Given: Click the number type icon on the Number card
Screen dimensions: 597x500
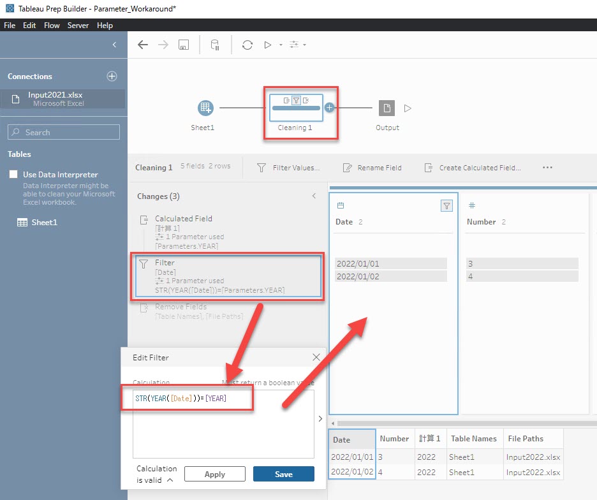Looking at the screenshot, I should [472, 205].
